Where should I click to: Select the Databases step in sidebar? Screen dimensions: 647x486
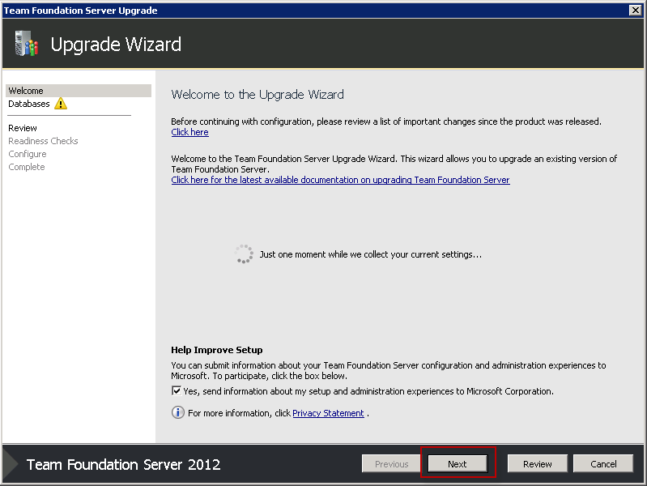[29, 104]
